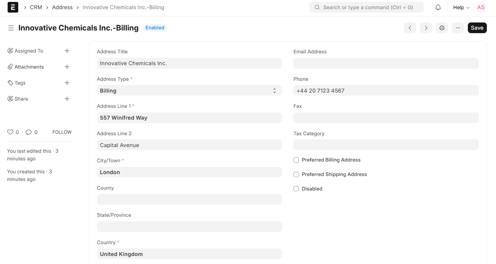Tick the Disabled checkbox
The image size is (496, 264).
(x=296, y=189)
